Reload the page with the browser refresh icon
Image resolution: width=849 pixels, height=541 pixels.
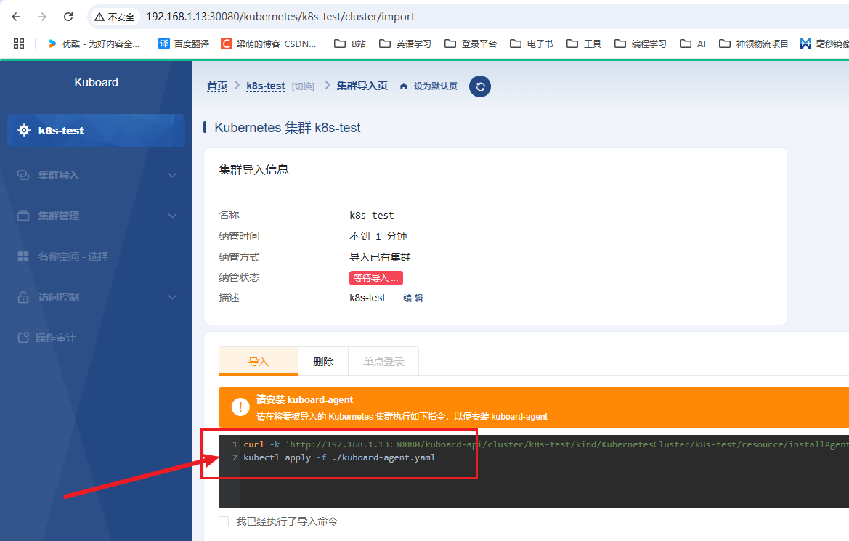68,17
